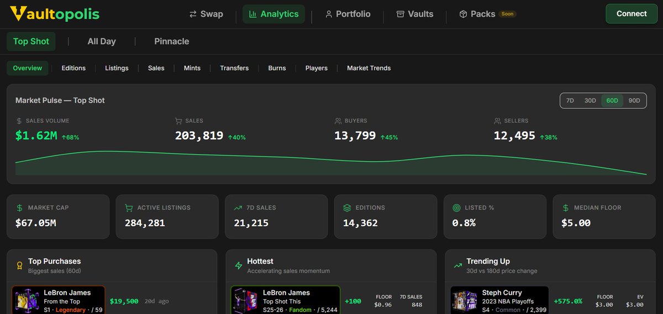This screenshot has width=663, height=314.
Task: Select the Sales sub-tab
Action: point(156,68)
